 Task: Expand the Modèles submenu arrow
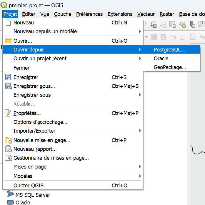point(140,176)
